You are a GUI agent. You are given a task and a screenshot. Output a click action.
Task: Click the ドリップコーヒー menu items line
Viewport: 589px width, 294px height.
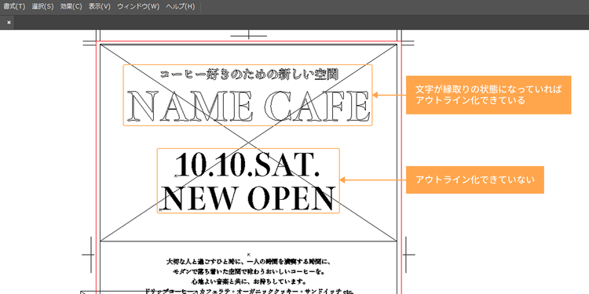(248, 291)
